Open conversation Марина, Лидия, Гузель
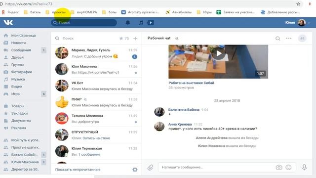The width and height of the screenshot is (316, 178). 96,53
